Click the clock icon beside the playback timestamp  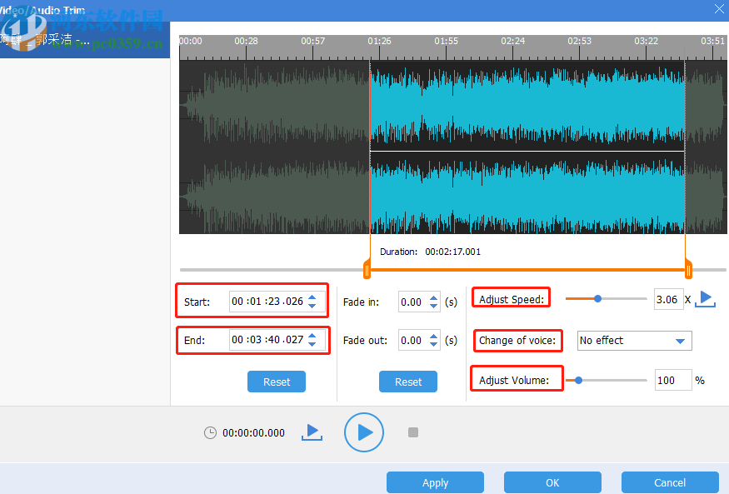pos(212,432)
